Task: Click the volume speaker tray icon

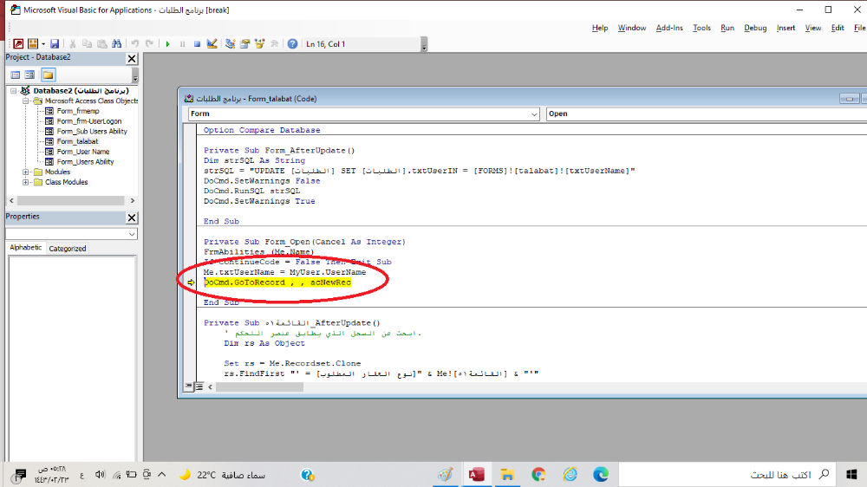Action: [x=100, y=474]
